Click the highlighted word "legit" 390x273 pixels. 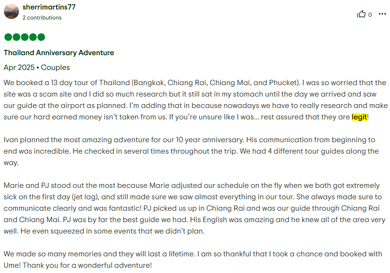359,117
